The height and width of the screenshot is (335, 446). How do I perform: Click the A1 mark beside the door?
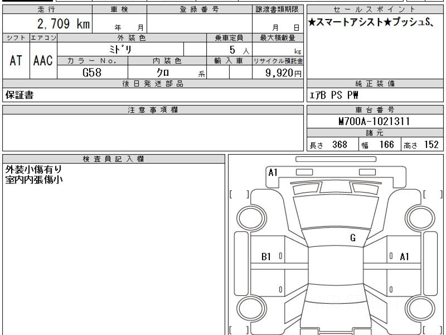click(x=404, y=256)
